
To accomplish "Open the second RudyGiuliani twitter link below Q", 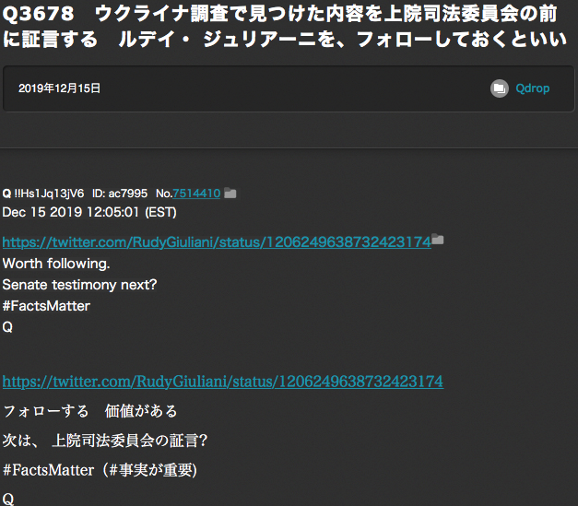I will coord(223,382).
